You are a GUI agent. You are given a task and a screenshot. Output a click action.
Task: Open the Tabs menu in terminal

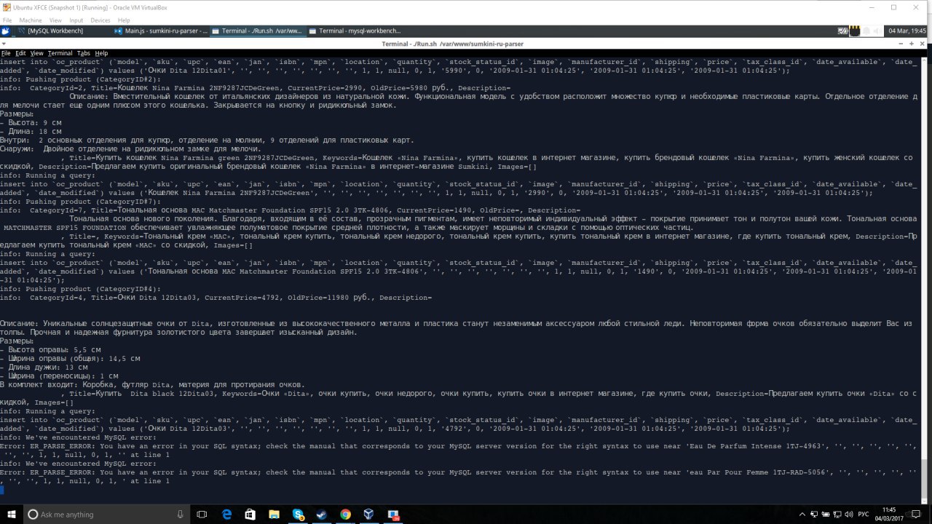[84, 53]
